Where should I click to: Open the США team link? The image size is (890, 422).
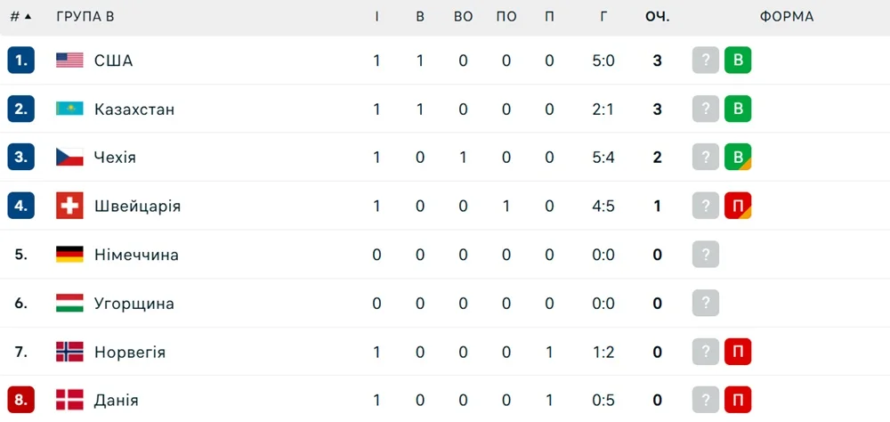pos(113,61)
